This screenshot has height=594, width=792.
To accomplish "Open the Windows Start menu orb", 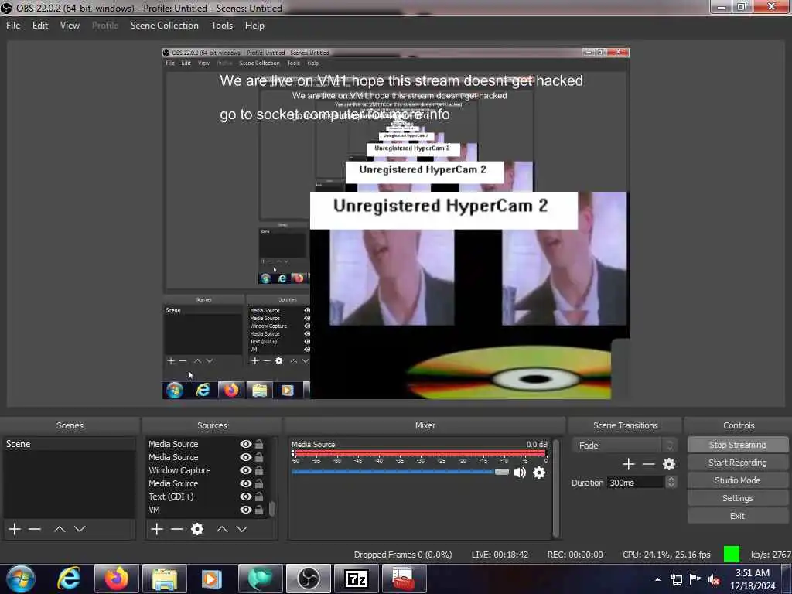I will [x=21, y=579].
